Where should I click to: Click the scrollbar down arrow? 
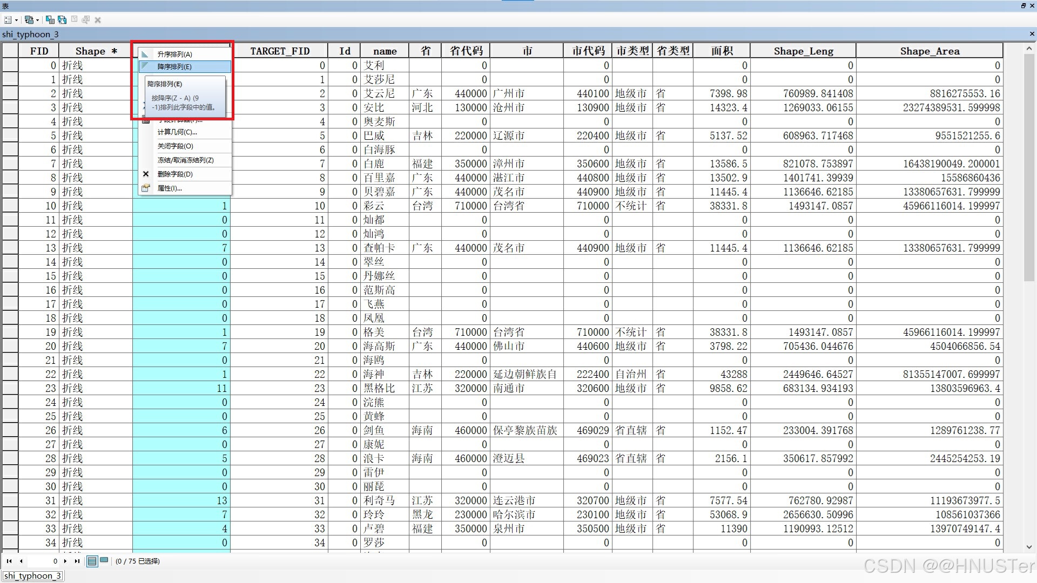click(1029, 547)
